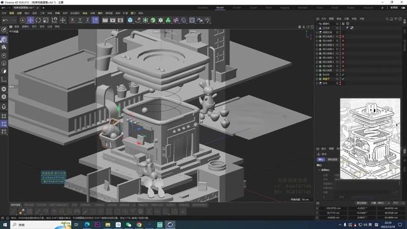Open the Help menu in main menu bar

[x=141, y=13]
